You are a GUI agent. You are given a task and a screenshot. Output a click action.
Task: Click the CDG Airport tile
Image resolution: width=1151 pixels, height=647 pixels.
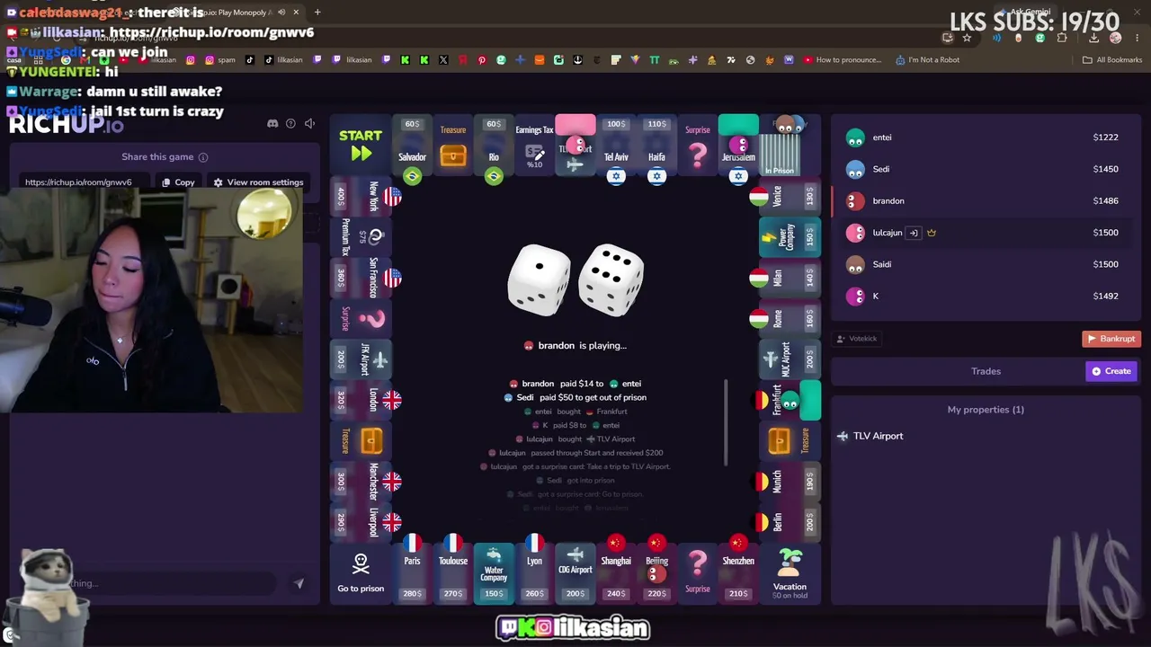tap(575, 573)
